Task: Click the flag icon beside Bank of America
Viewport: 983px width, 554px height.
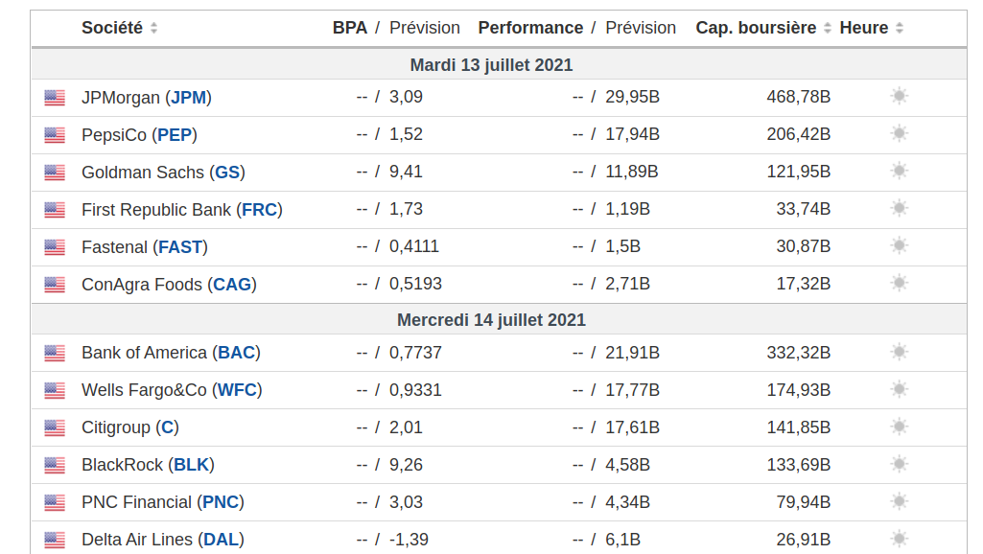Action: [55, 353]
